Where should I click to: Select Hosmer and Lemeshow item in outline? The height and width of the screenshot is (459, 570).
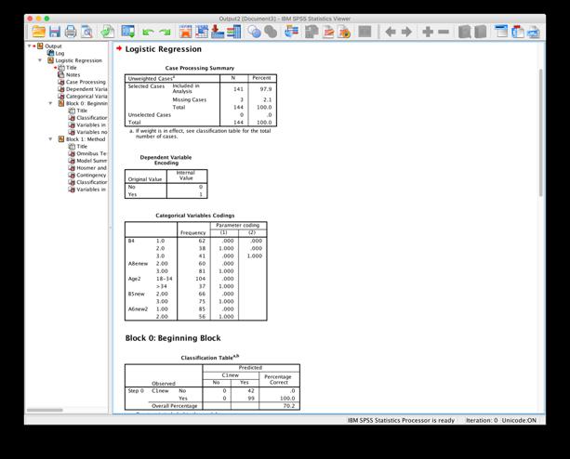(92, 168)
